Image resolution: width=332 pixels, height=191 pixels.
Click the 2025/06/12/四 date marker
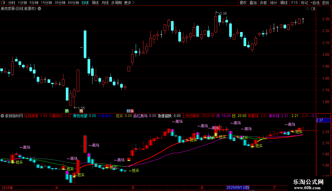(x=238, y=187)
